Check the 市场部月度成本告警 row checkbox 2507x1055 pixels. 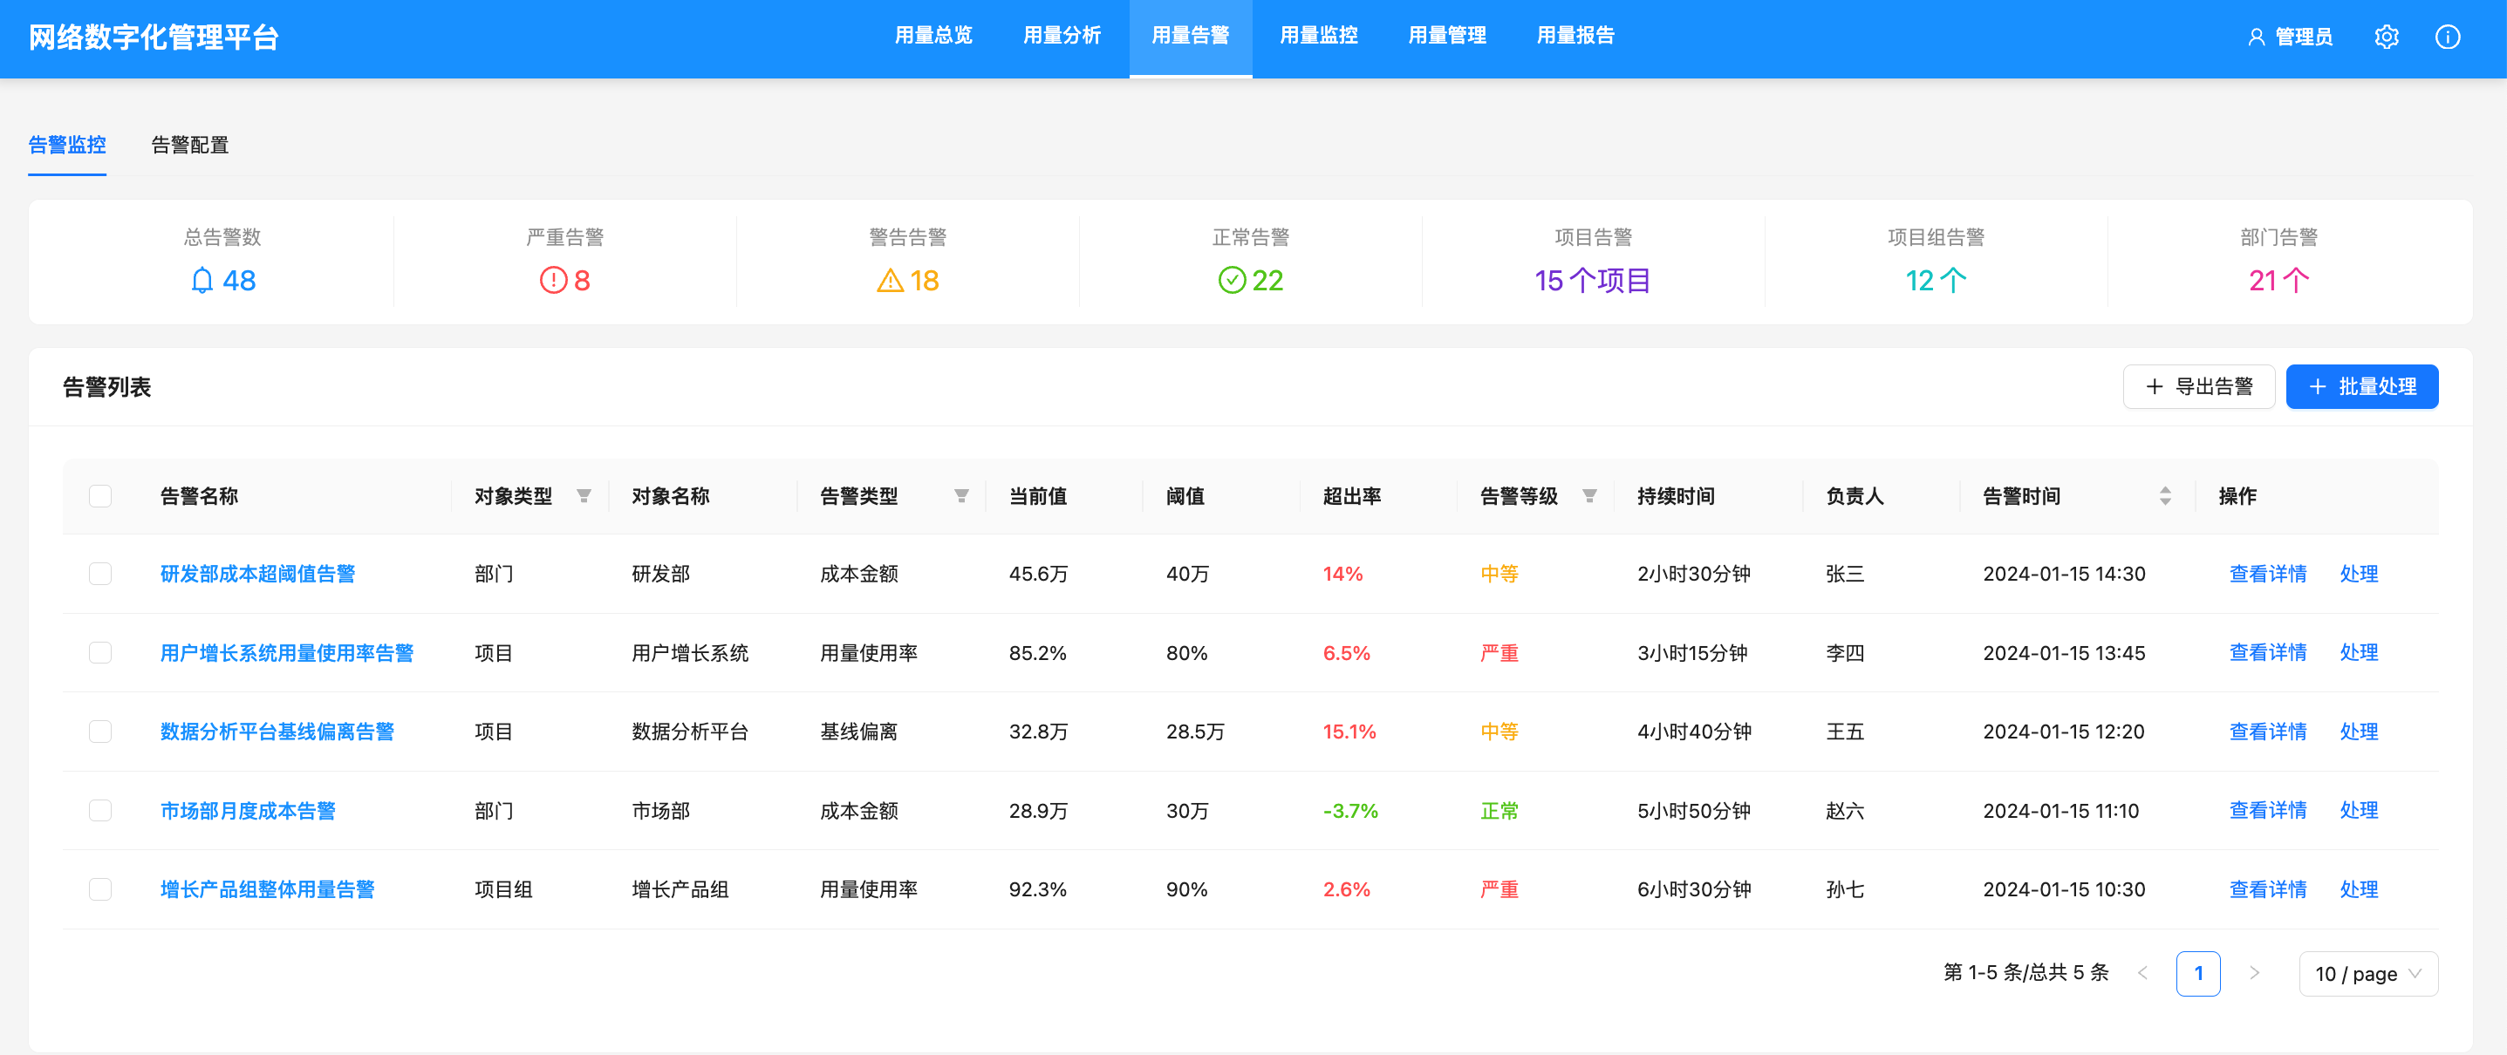point(100,810)
